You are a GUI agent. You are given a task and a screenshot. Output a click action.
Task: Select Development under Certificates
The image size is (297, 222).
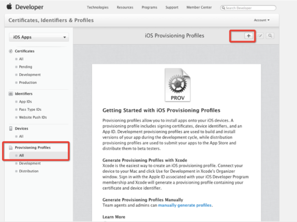click(30, 75)
